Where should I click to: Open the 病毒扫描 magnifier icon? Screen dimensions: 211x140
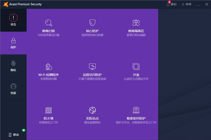click(x=49, y=23)
